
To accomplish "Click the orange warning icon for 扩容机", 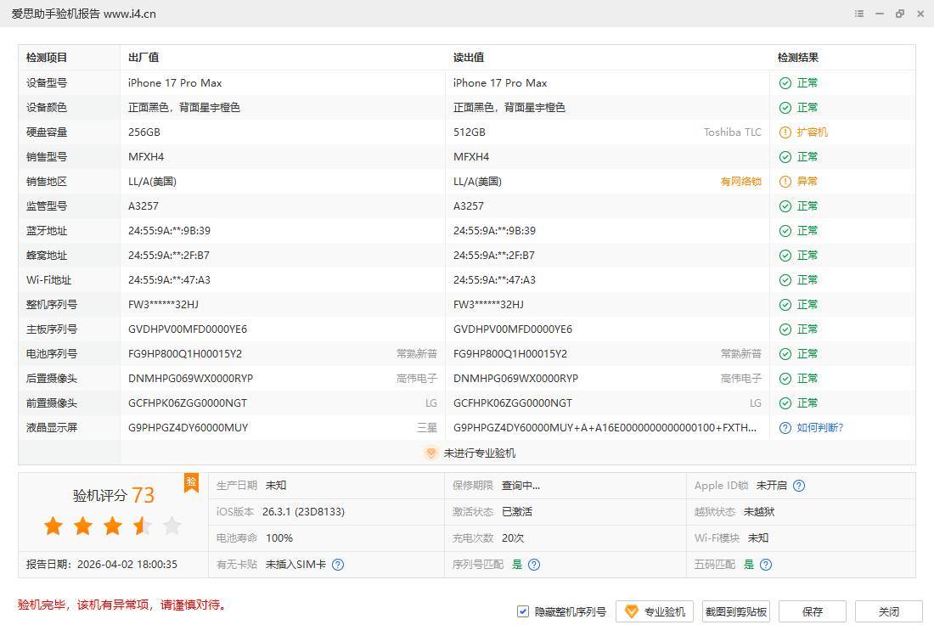I will point(785,132).
